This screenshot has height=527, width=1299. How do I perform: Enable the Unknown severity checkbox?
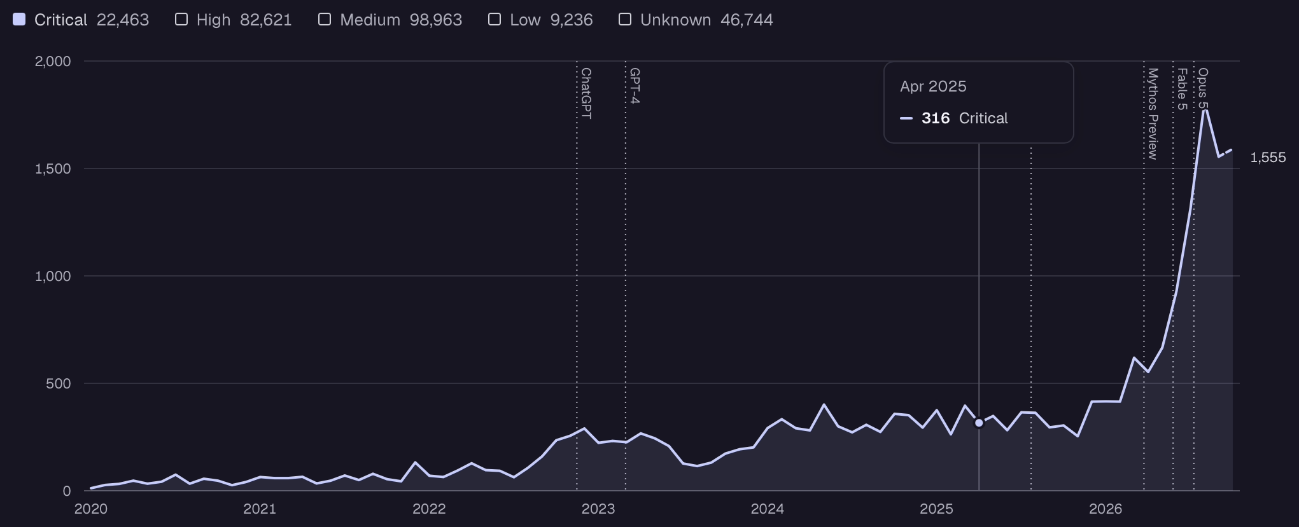click(x=625, y=20)
